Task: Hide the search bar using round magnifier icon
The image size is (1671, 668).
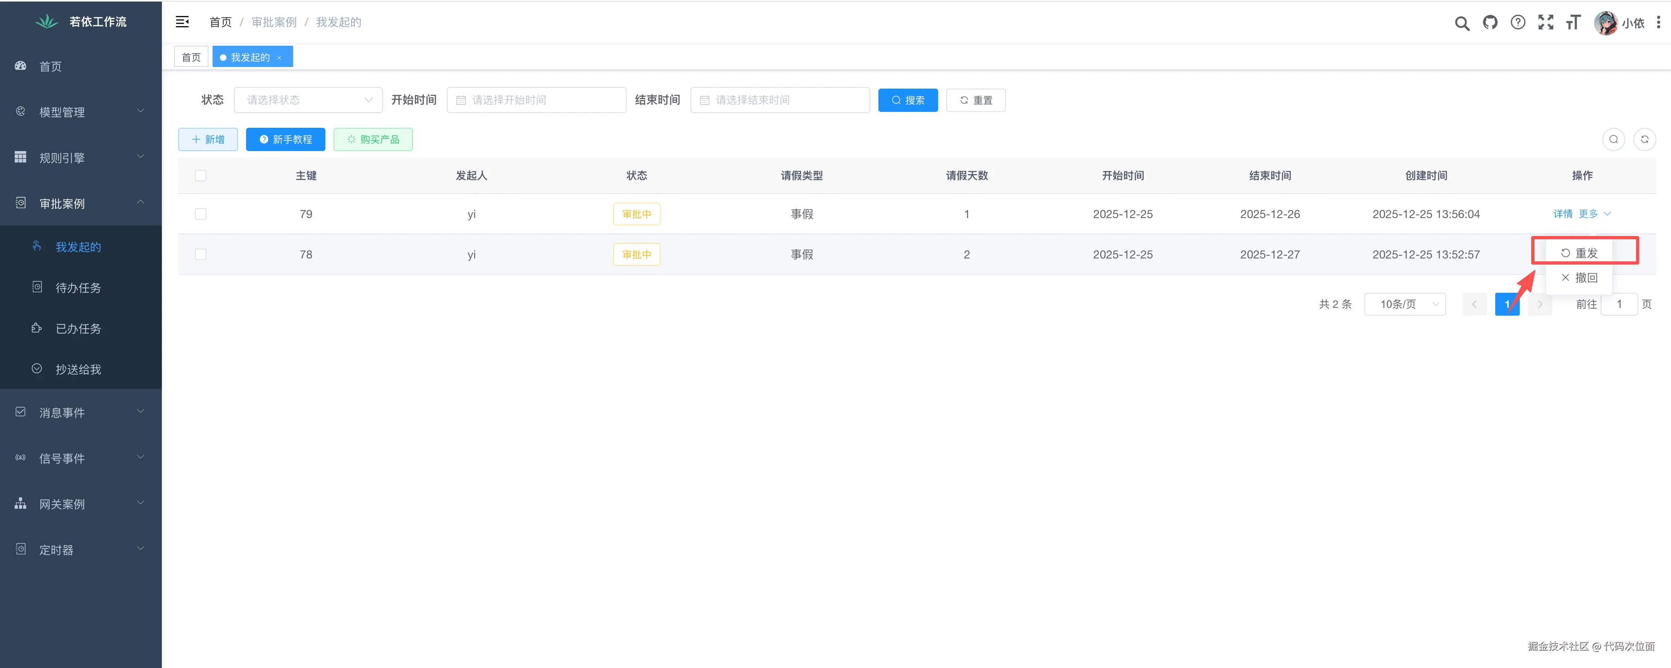Action: coord(1613,139)
